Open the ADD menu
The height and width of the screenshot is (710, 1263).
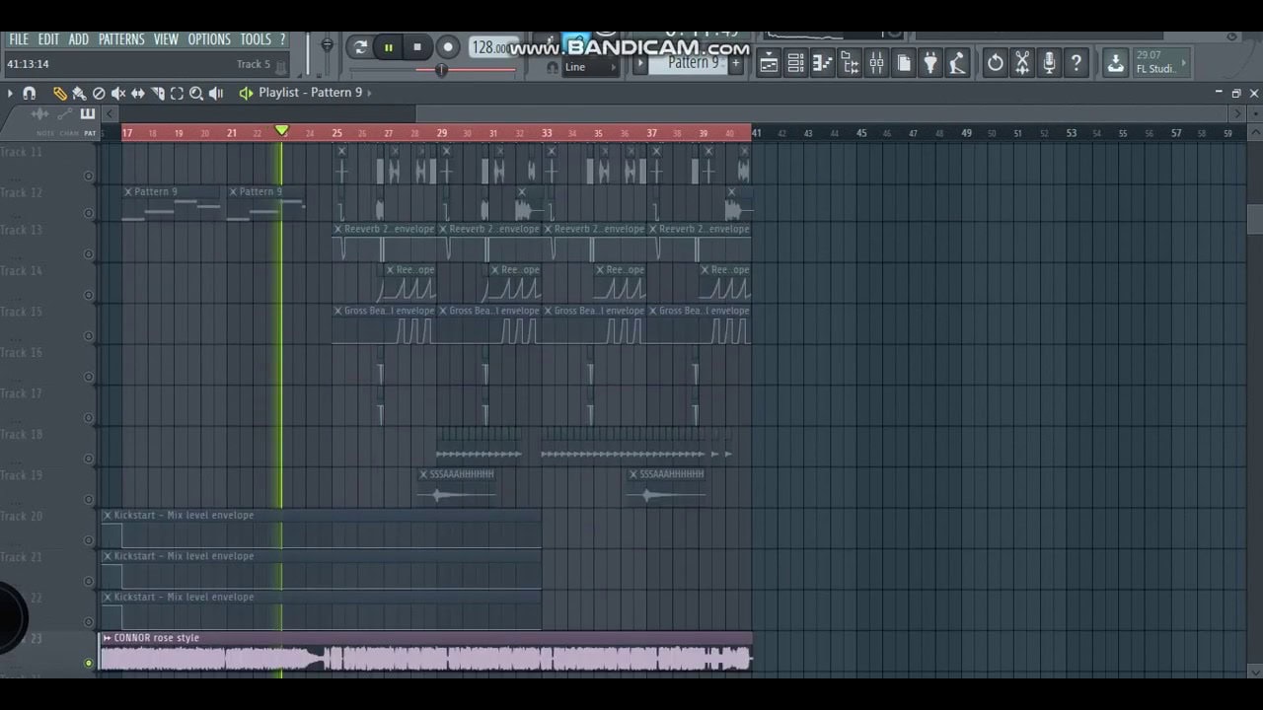point(79,39)
